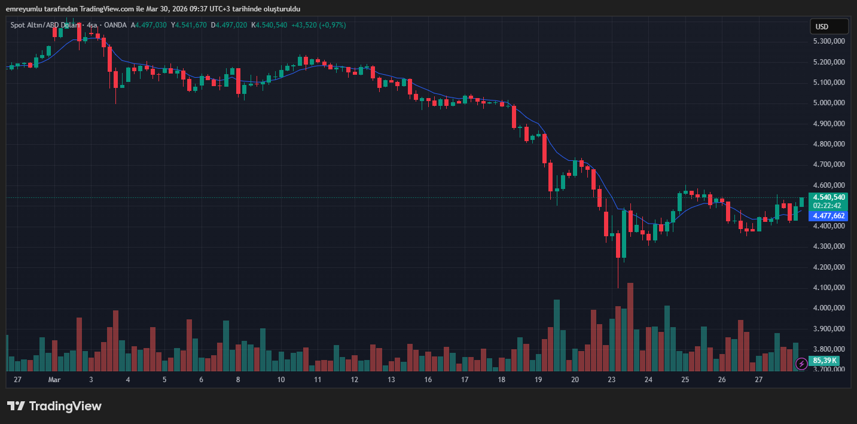Click the 'Mar' label on the time axis
Screen dimensions: 857x424
54,380
